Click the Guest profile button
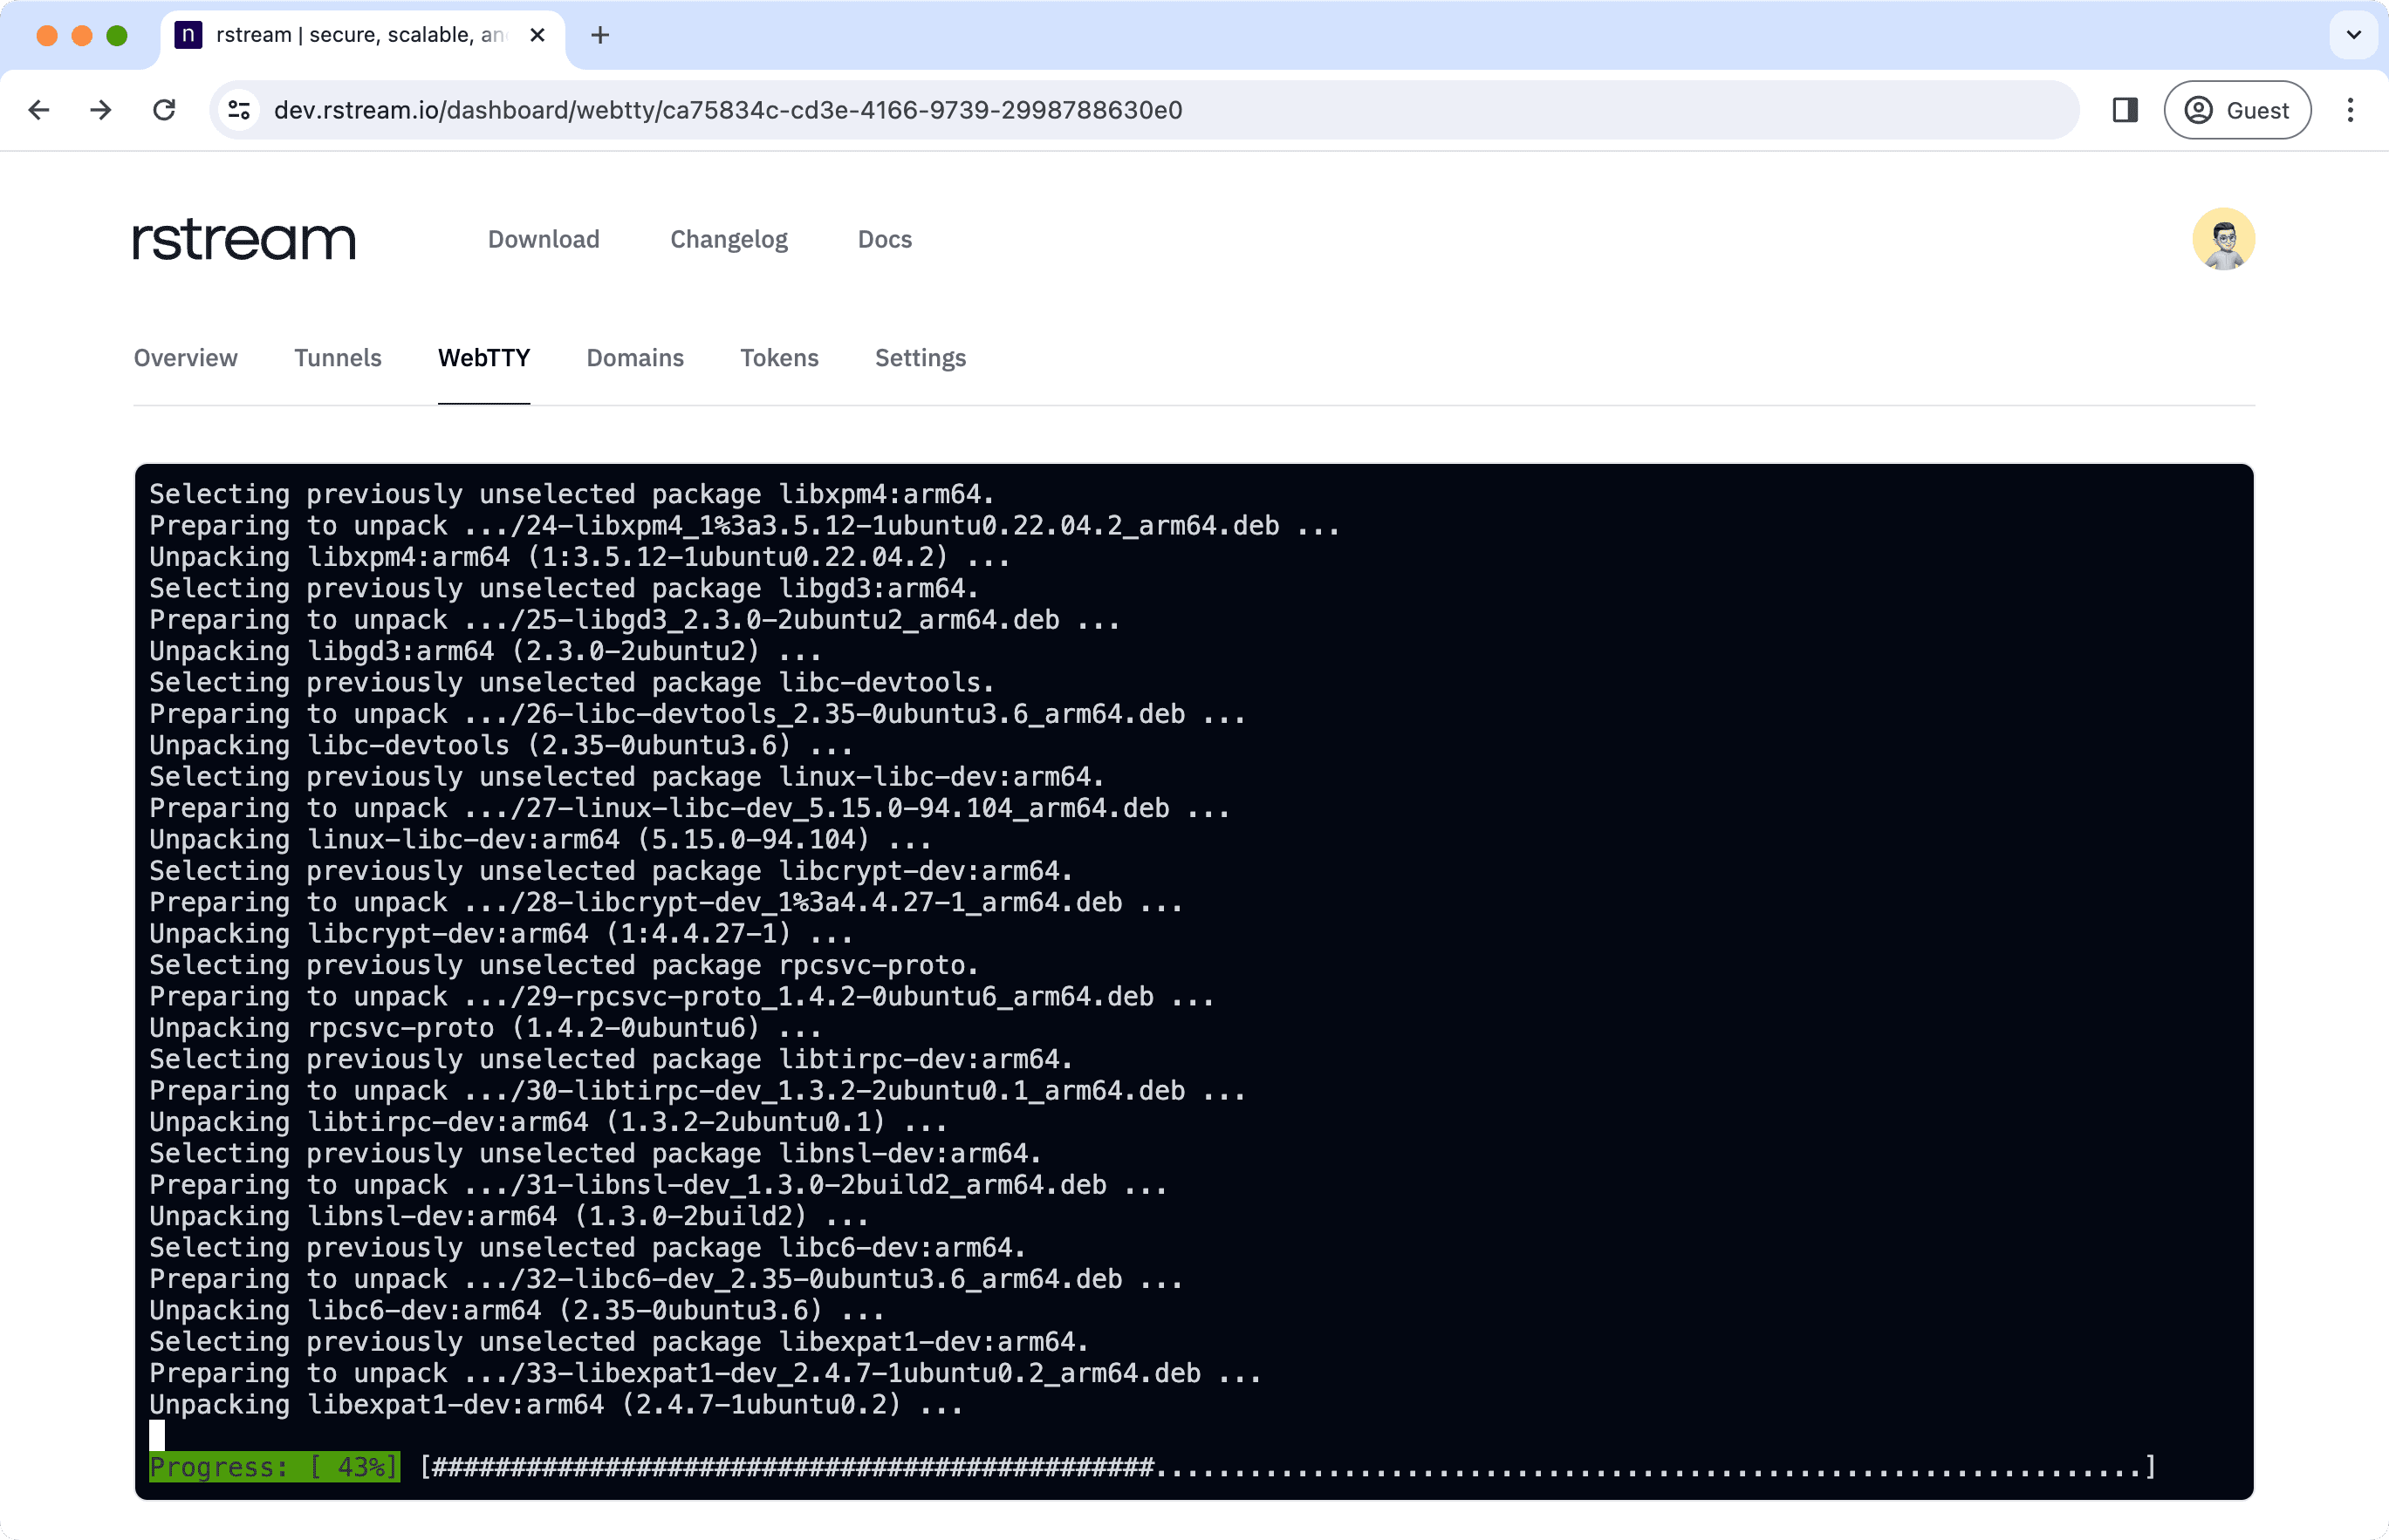This screenshot has width=2389, height=1540. pos(2238,110)
